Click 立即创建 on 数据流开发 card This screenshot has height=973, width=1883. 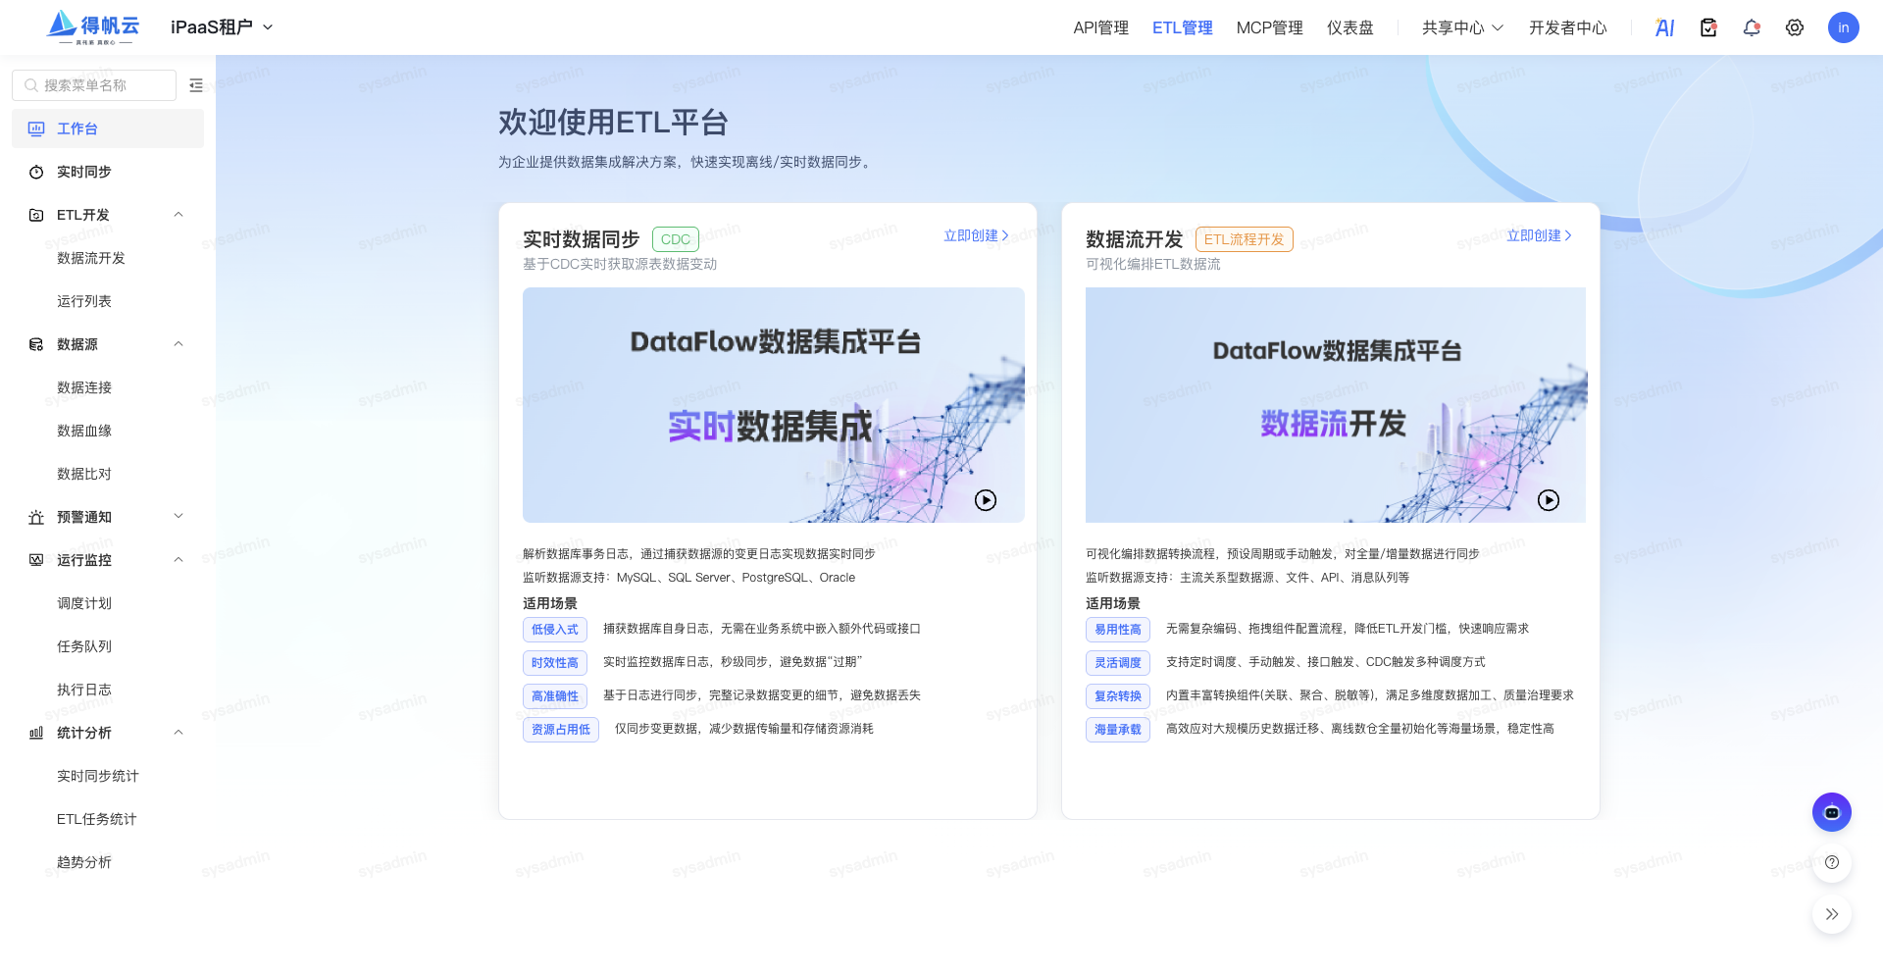pos(1540,235)
